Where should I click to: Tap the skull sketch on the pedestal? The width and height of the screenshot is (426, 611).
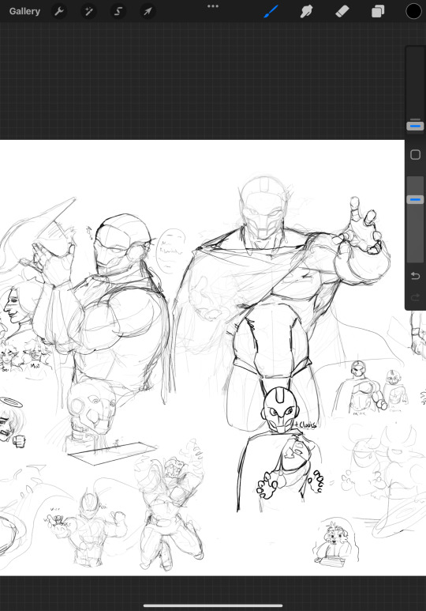92,409
